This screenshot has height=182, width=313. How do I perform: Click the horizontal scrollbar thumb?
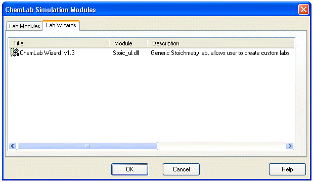87,146
